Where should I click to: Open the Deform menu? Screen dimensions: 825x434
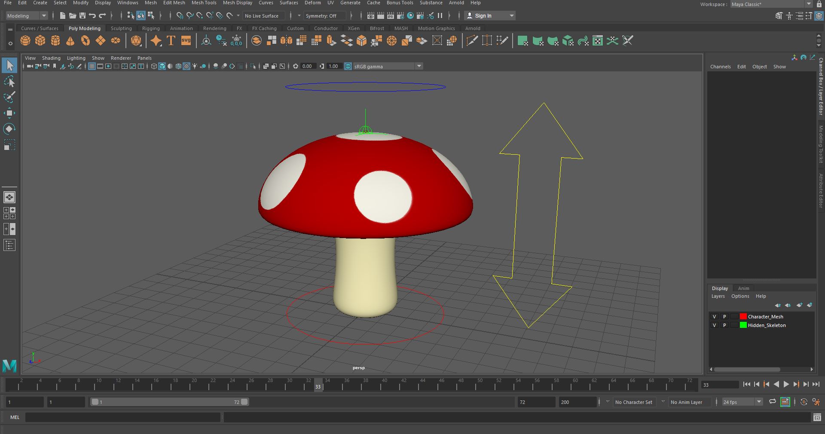(x=312, y=3)
